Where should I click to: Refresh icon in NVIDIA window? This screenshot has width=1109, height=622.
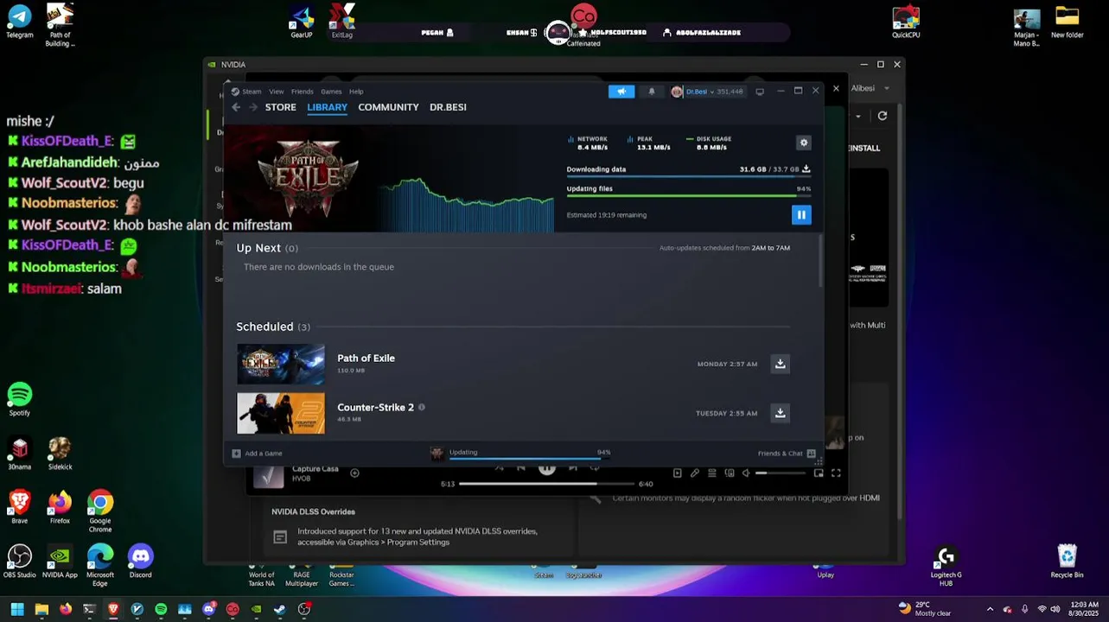coord(883,116)
